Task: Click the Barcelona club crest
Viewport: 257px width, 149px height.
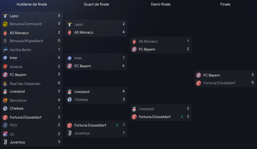Action: (x=5, y=101)
